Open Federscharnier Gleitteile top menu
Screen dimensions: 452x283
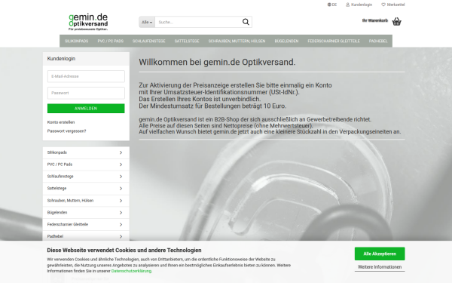(x=334, y=41)
